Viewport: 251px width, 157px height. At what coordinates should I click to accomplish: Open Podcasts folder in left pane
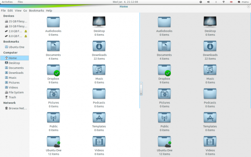[x=99, y=94]
